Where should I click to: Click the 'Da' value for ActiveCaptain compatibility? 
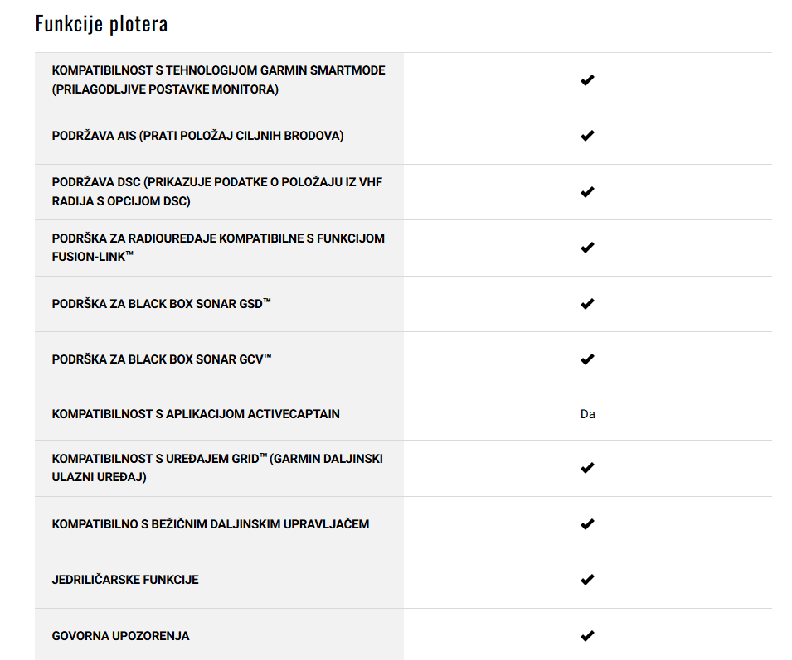(587, 414)
